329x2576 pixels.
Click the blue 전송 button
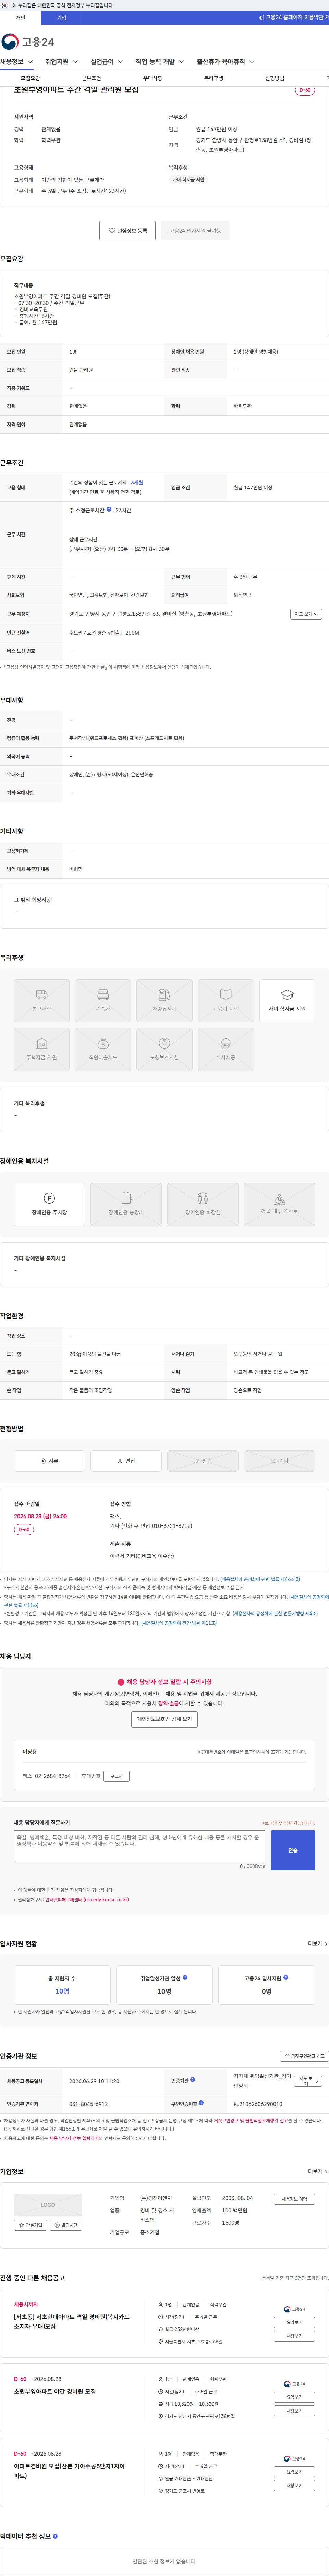tap(293, 1850)
